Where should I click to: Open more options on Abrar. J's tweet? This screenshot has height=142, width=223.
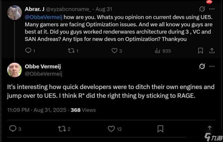[x=212, y=9]
